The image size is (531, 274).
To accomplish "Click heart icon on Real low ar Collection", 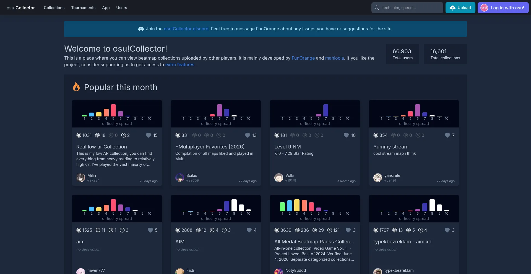I will 149,135.
